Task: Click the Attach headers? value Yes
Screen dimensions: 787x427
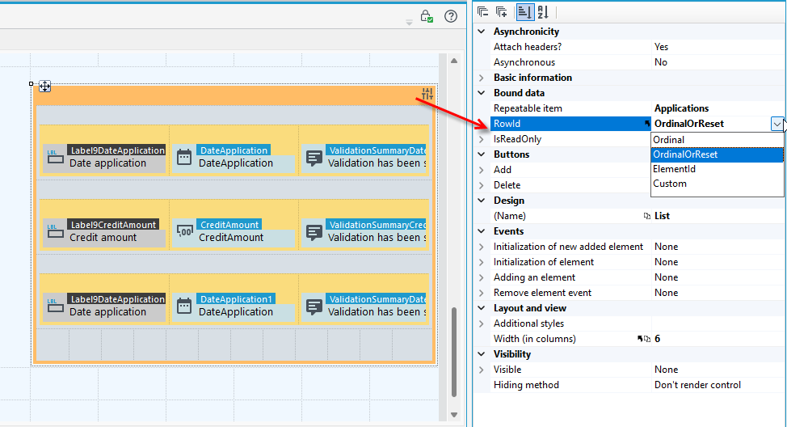Action: [x=661, y=47]
